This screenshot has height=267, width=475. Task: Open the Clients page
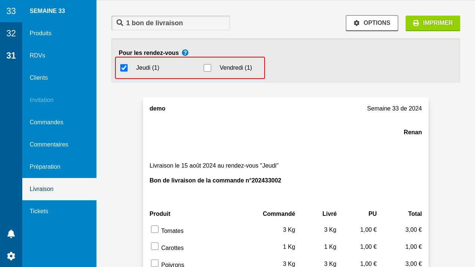coord(39,78)
